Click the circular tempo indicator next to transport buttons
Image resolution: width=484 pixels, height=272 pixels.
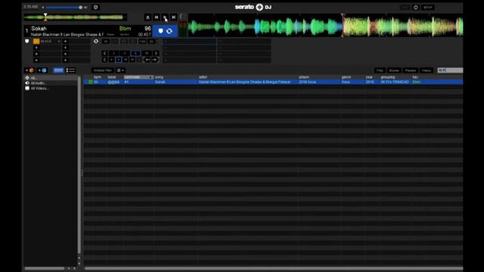(181, 17)
